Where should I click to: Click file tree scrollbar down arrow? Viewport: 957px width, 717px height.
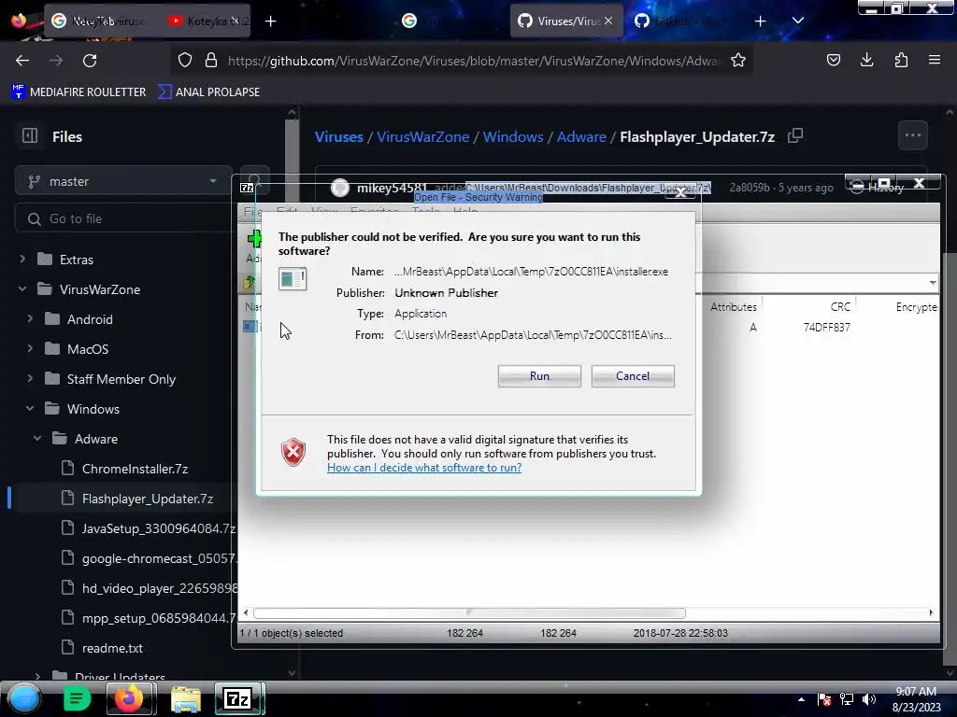[292, 673]
